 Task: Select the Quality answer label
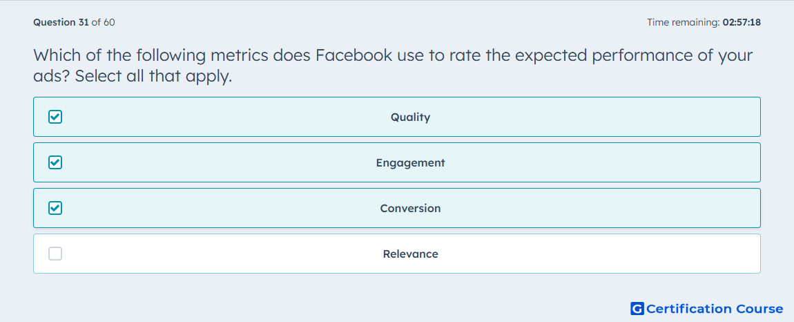coord(410,117)
